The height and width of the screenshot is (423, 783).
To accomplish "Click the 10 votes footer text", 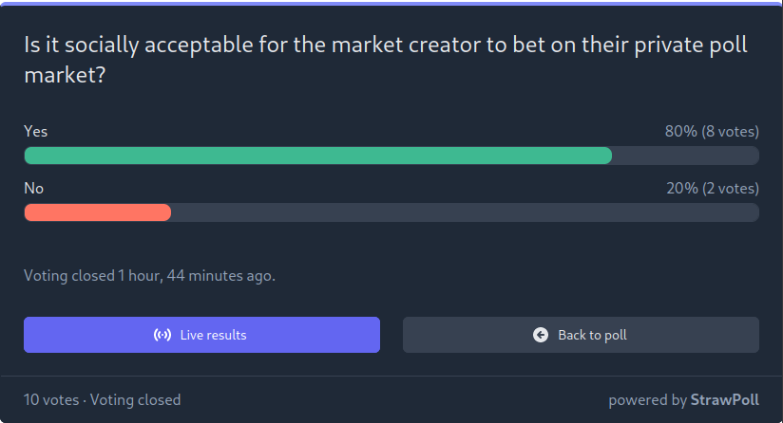I will point(51,399).
